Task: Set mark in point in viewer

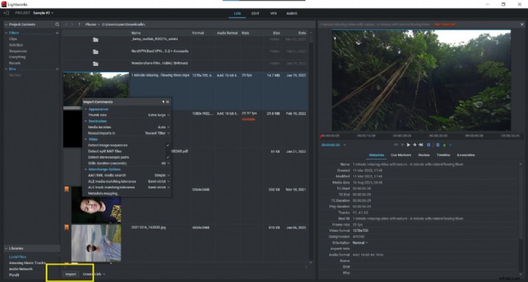Action: click(x=428, y=145)
